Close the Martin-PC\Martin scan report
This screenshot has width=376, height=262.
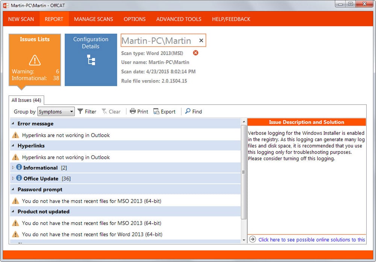click(201, 41)
